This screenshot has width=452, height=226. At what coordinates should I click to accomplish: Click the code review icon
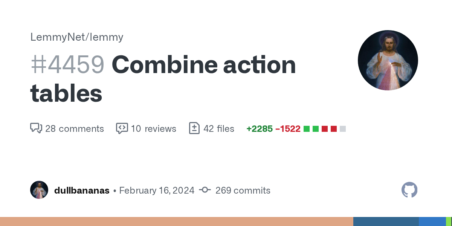tap(122, 128)
